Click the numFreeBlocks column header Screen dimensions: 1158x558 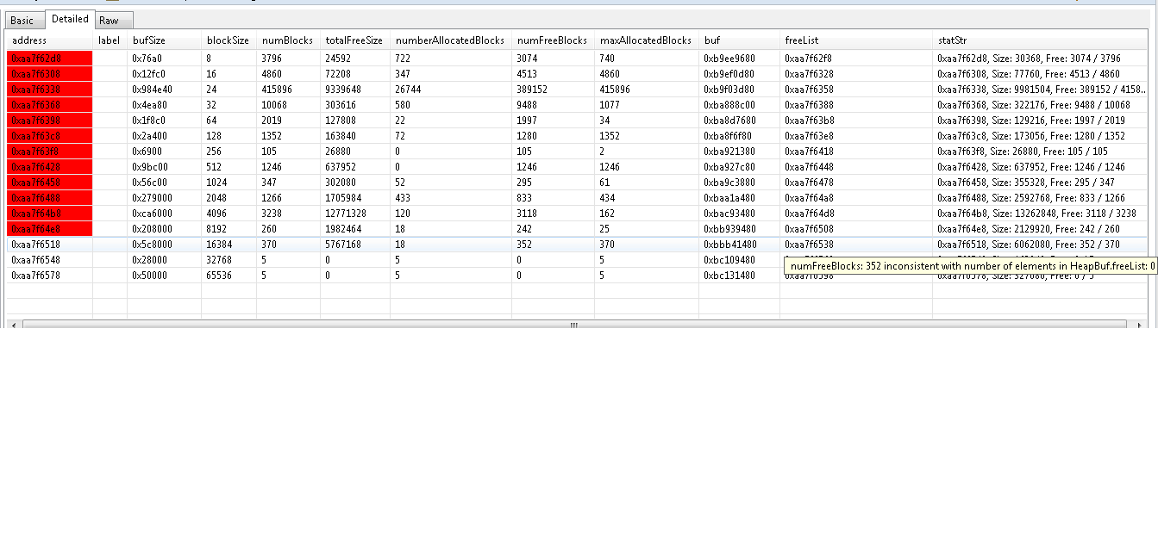tap(553, 40)
